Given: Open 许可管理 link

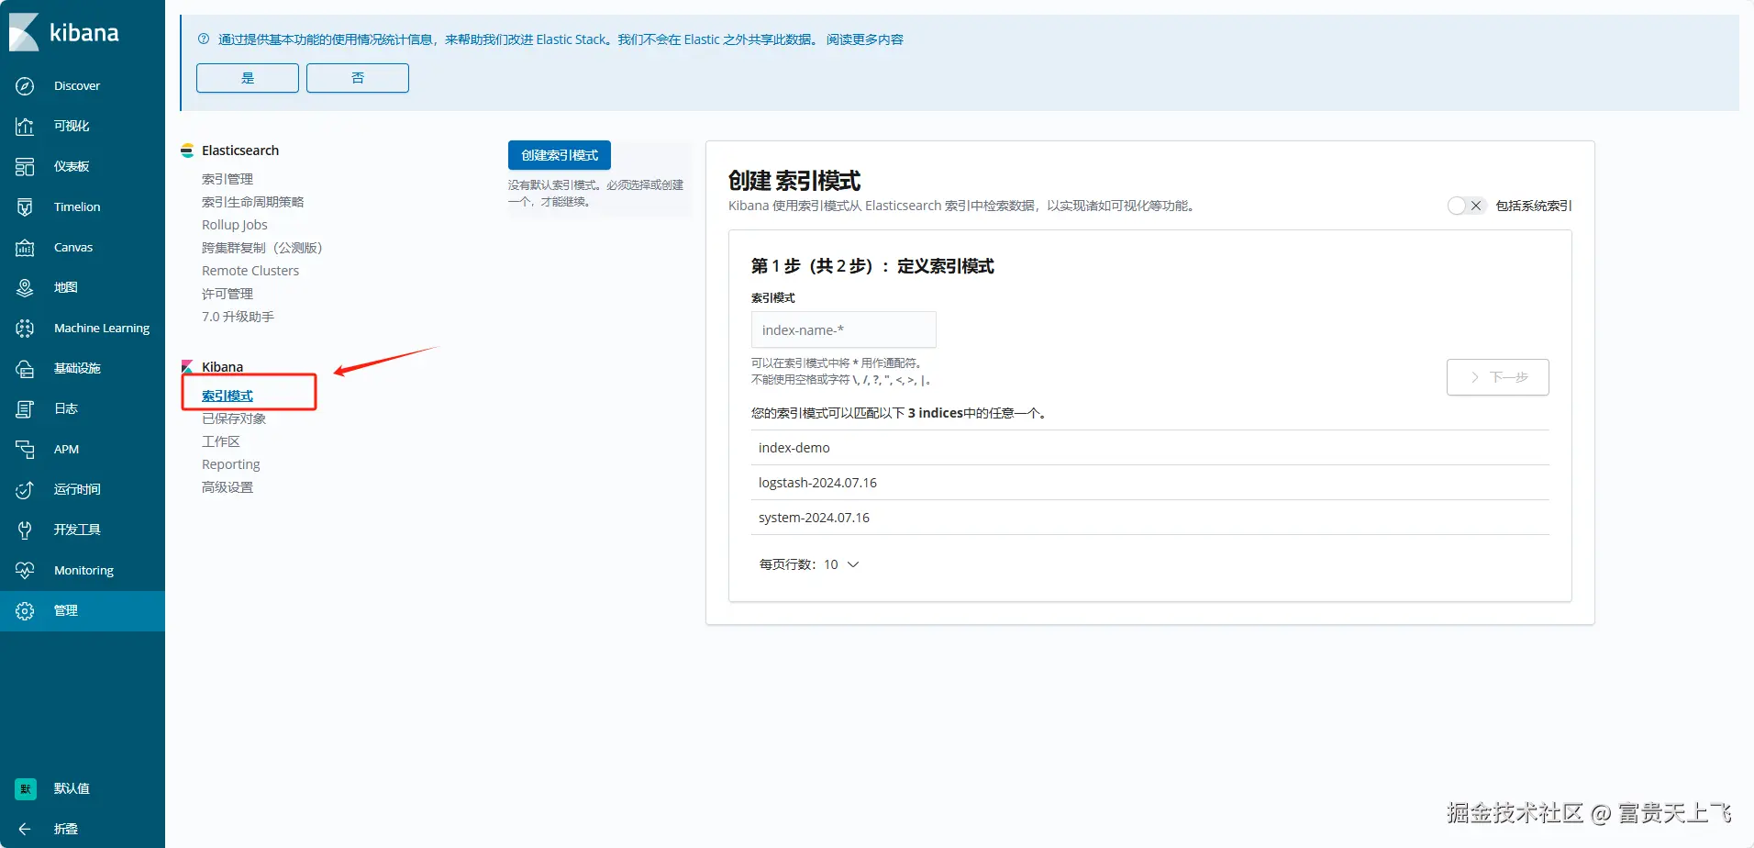Looking at the screenshot, I should pos(228,294).
